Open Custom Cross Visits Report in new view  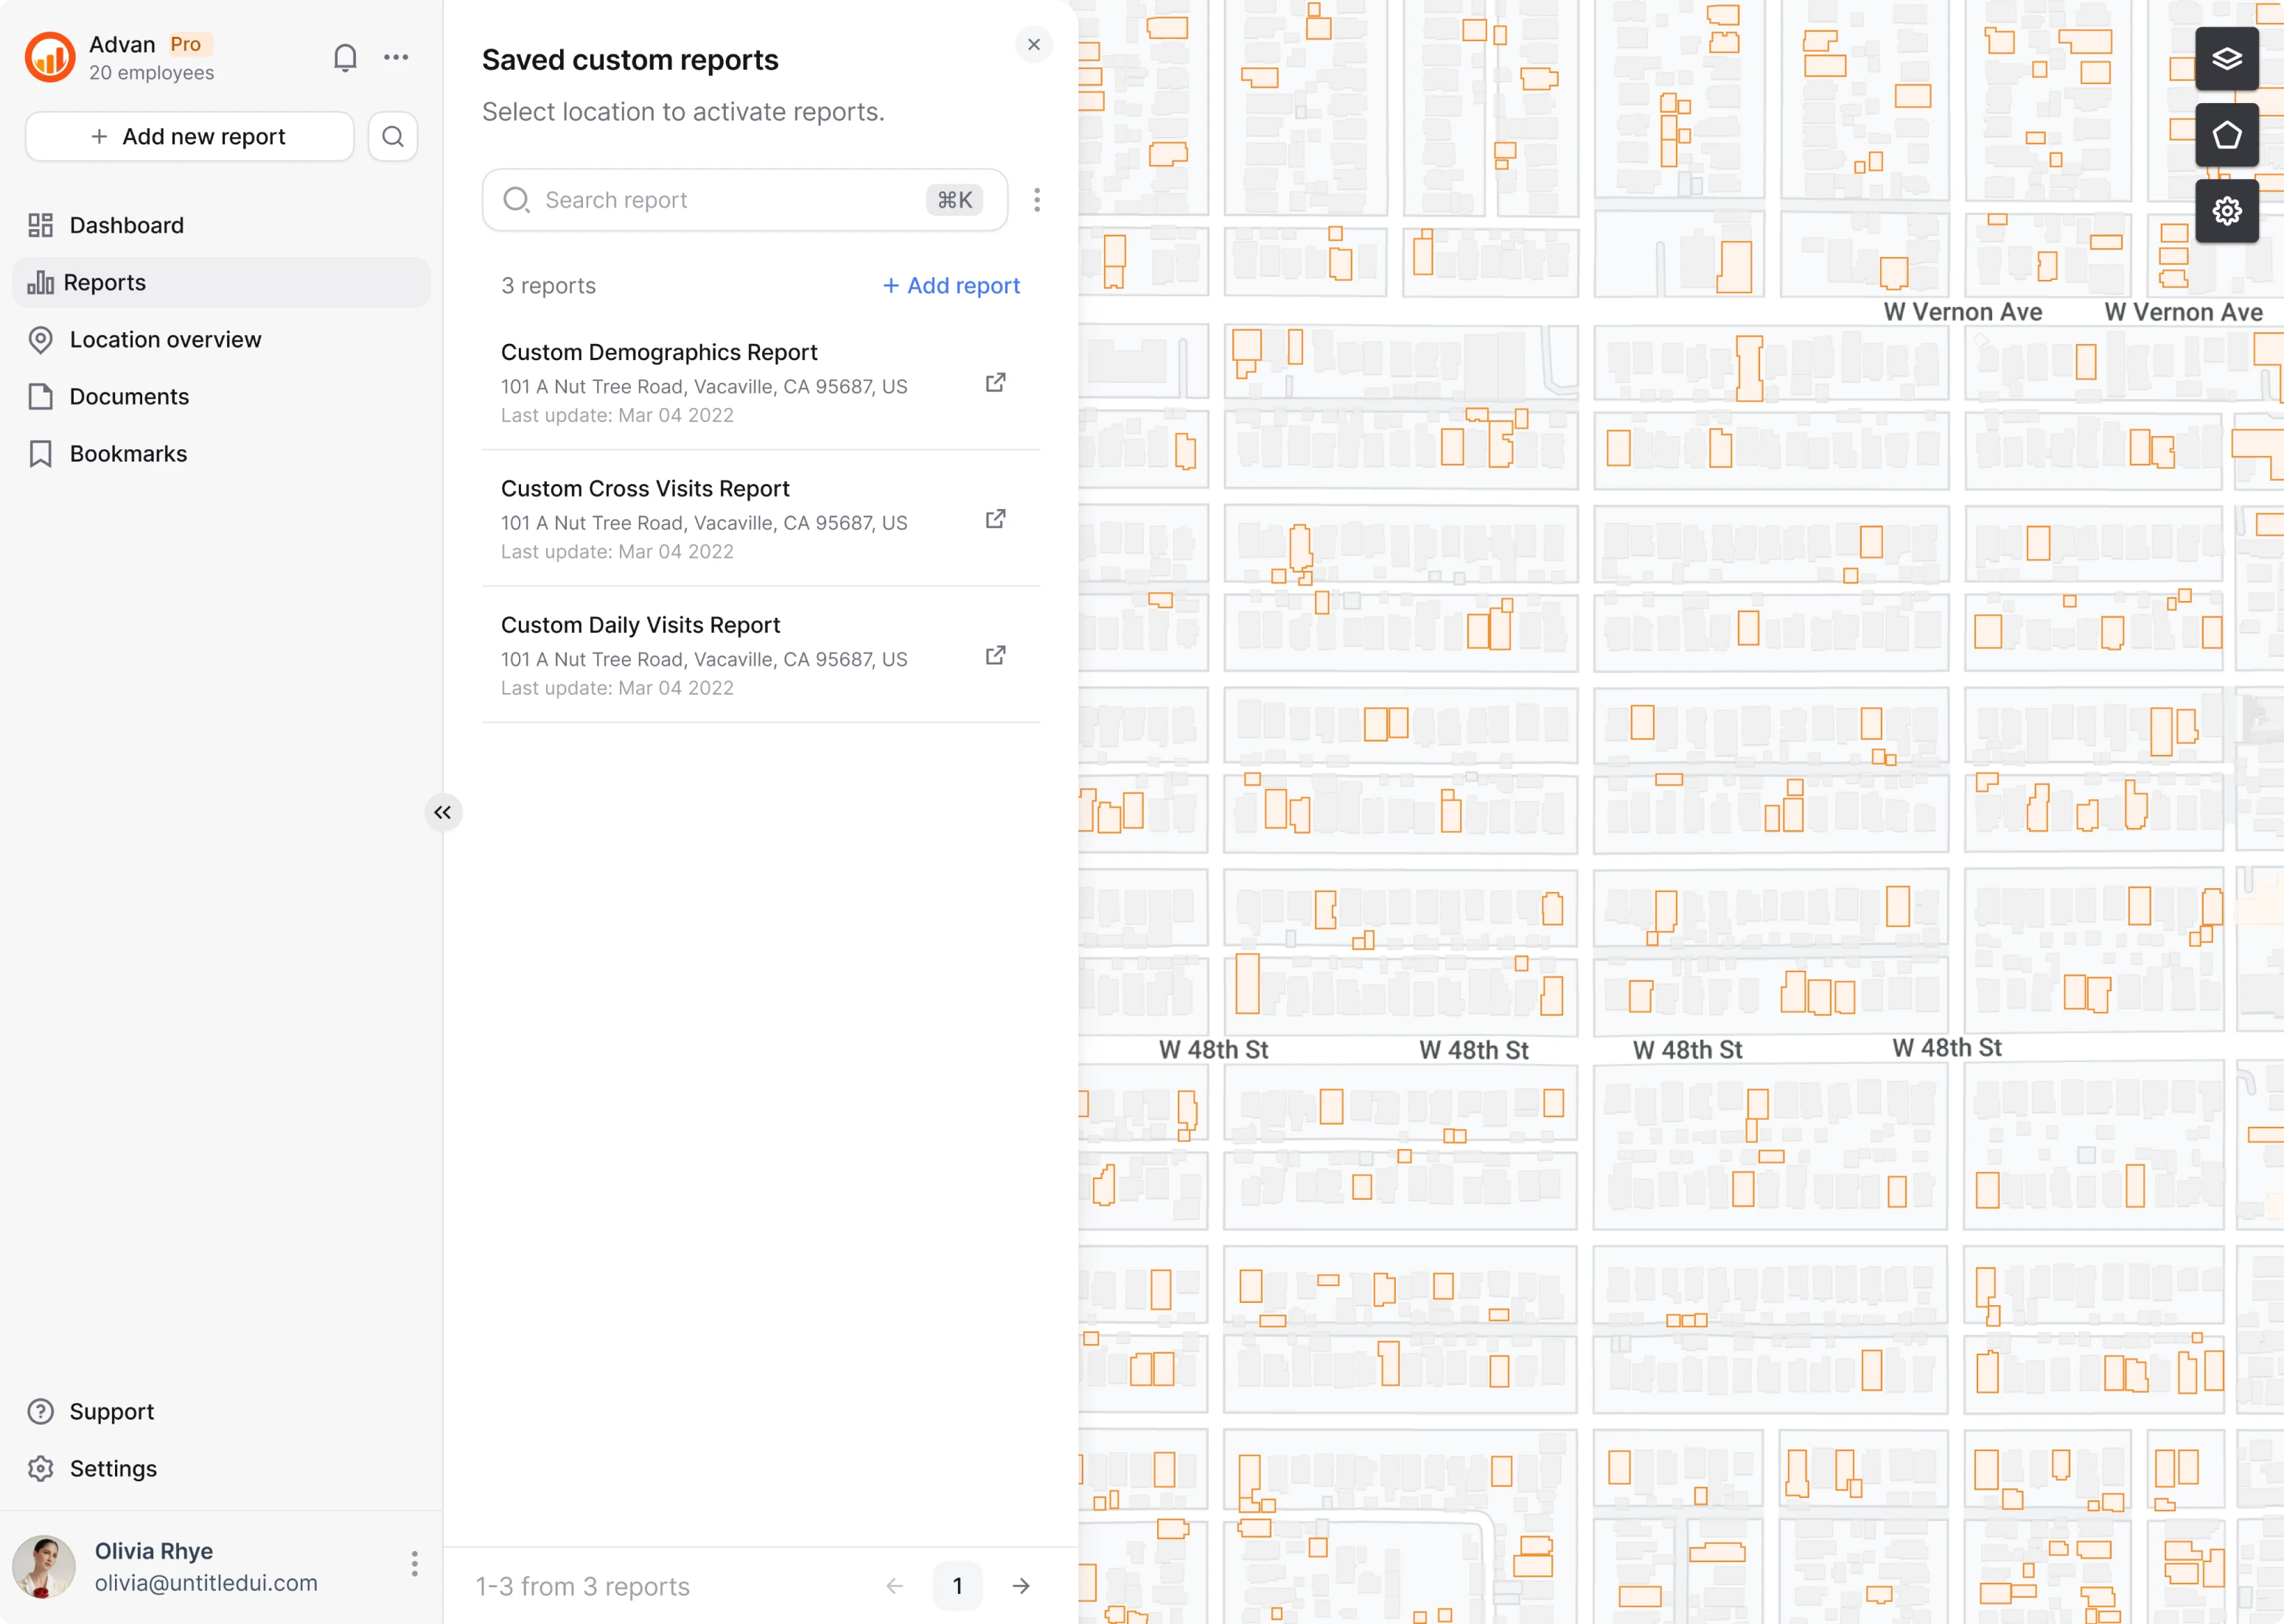click(996, 519)
